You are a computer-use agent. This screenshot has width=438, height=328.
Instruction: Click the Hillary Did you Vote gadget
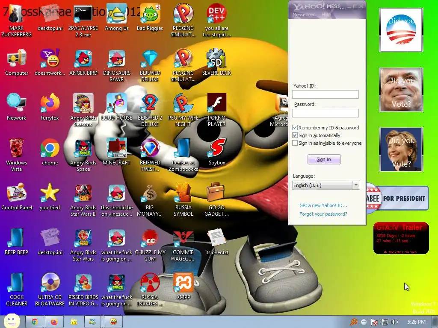click(x=401, y=149)
